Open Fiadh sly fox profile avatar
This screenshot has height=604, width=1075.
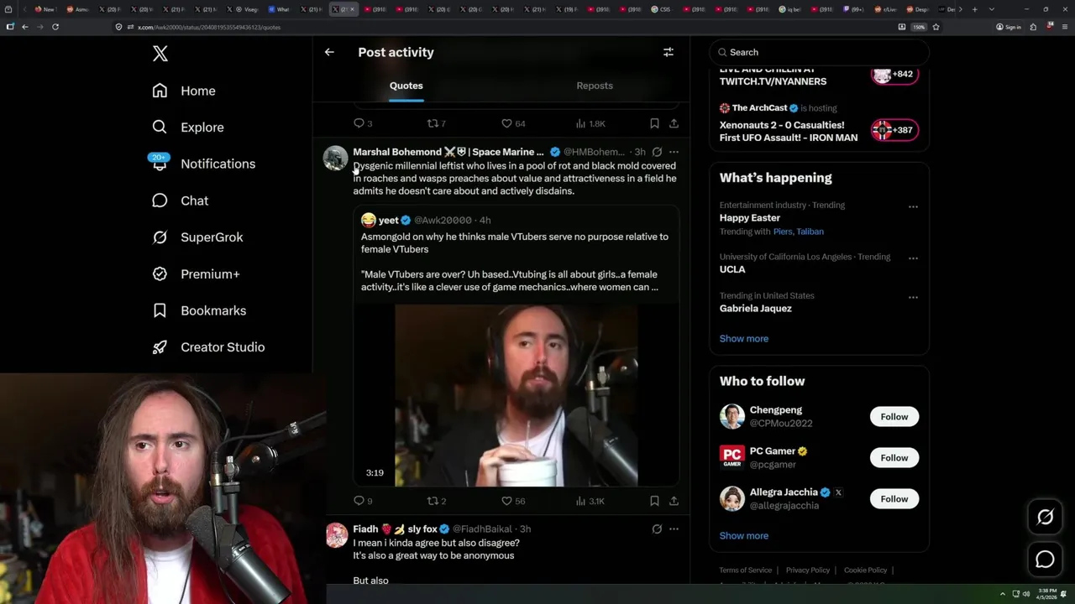click(336, 535)
